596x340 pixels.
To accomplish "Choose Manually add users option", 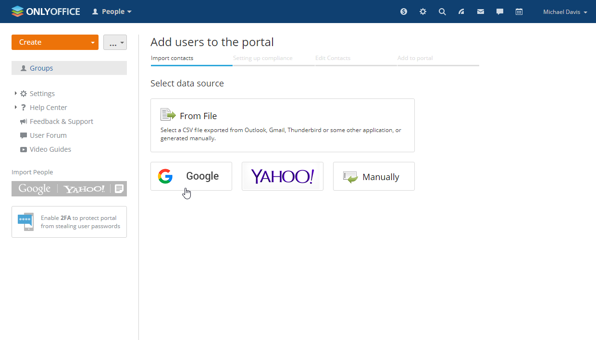I will [x=374, y=176].
